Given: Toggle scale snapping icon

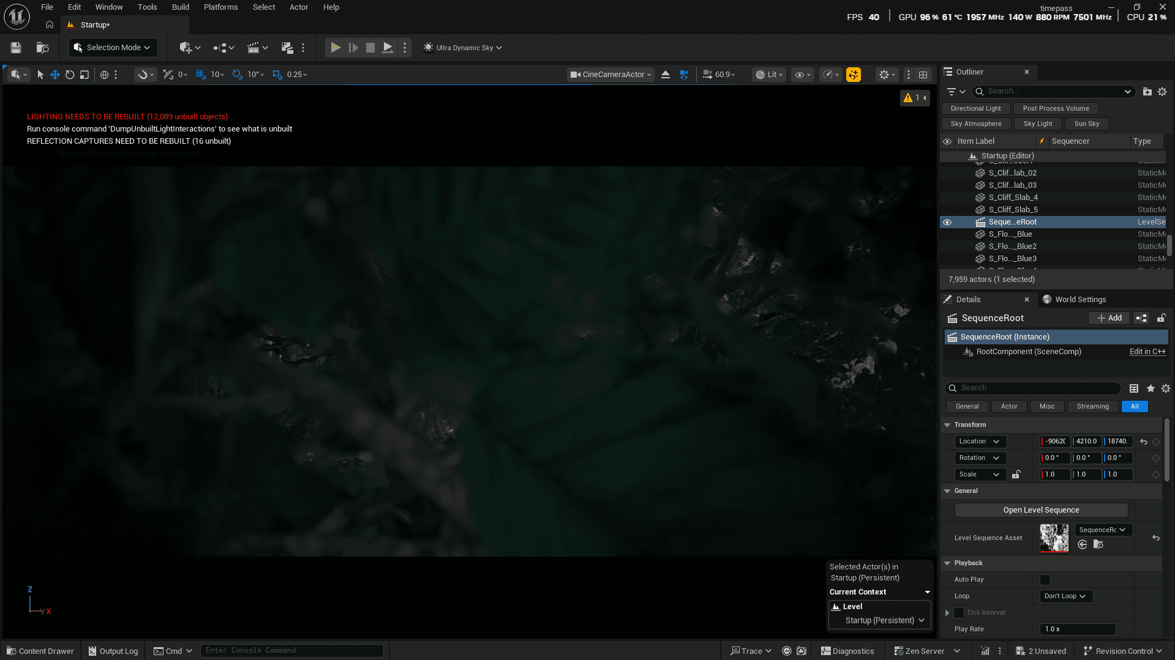Looking at the screenshot, I should (x=277, y=75).
